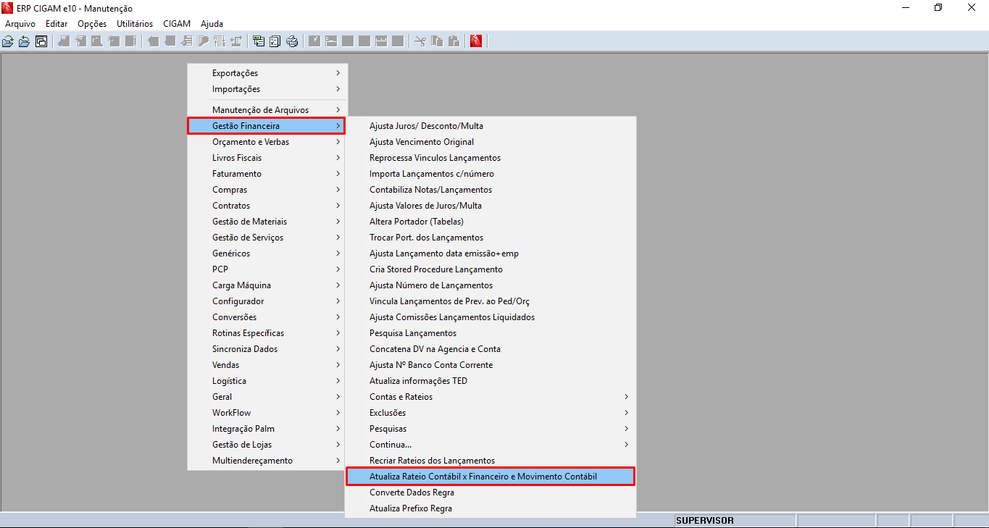Screen dimensions: 989x528
Task: Choose Concatena DV na Agencia e Conta
Action: [x=491, y=349]
